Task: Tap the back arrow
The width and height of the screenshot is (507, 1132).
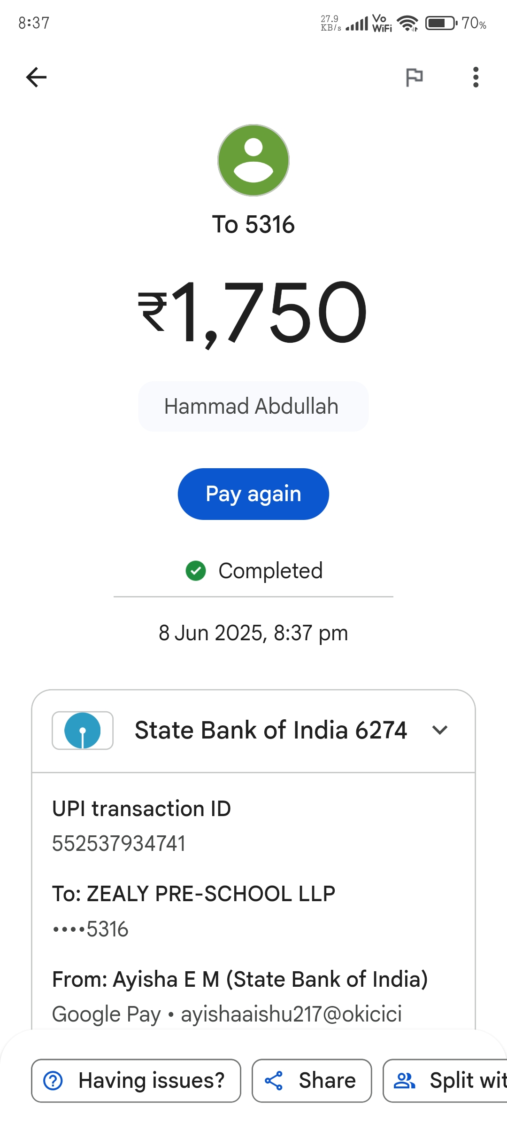Action: point(37,78)
